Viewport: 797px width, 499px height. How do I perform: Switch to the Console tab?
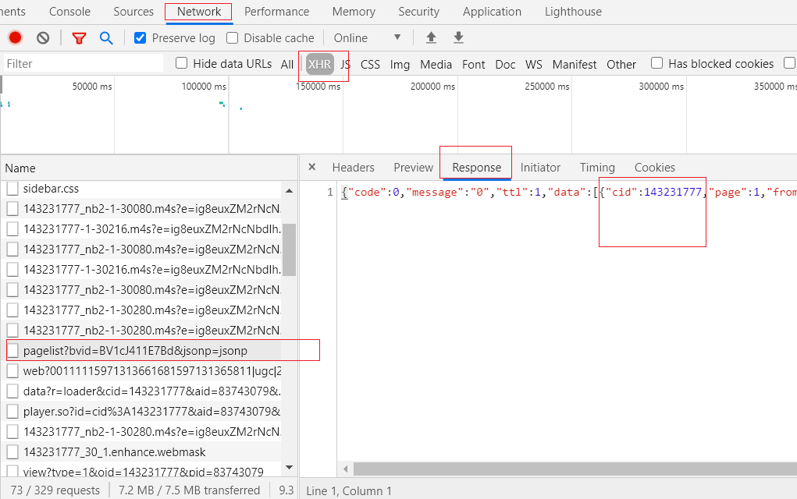tap(69, 12)
